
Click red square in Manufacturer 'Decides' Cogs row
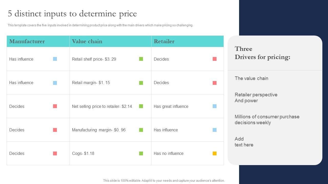tap(55, 154)
